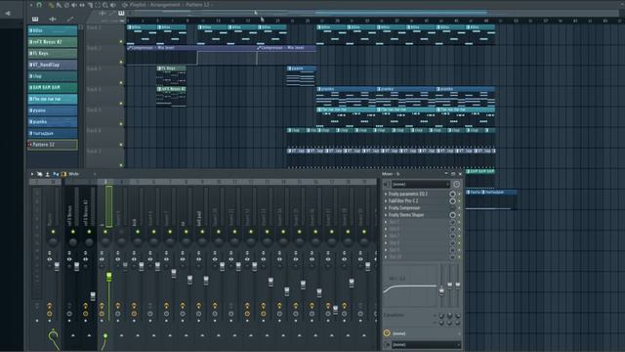Select the Slip tool in playlist toolbar

[82, 5]
